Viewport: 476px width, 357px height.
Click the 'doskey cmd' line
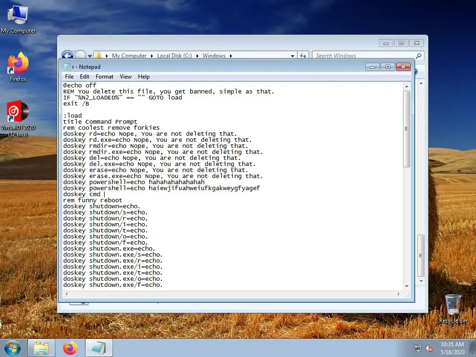click(x=82, y=194)
